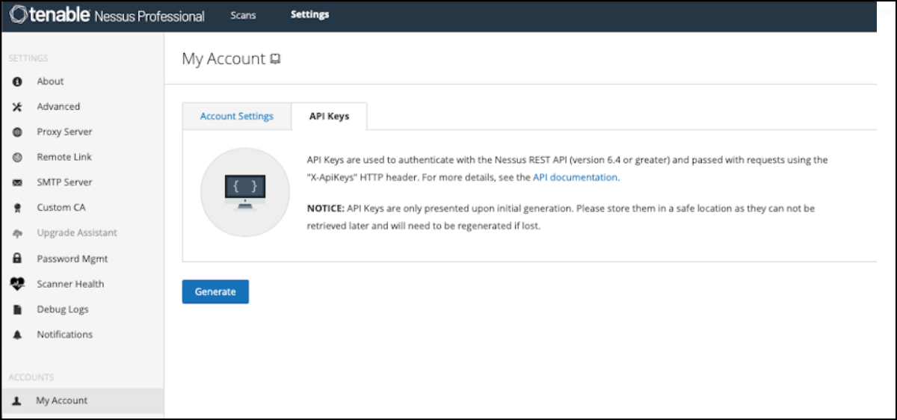
Task: Click the Tenable Nessus Professional logo
Action: [x=107, y=16]
